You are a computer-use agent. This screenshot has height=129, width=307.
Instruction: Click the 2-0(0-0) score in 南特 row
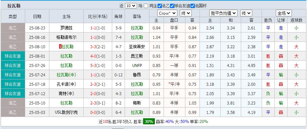click(x=98, y=93)
